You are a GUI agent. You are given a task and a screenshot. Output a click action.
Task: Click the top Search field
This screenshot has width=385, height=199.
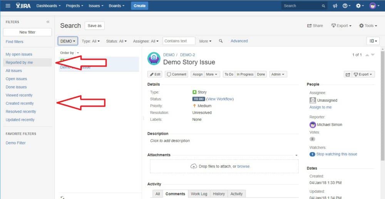pos(304,6)
